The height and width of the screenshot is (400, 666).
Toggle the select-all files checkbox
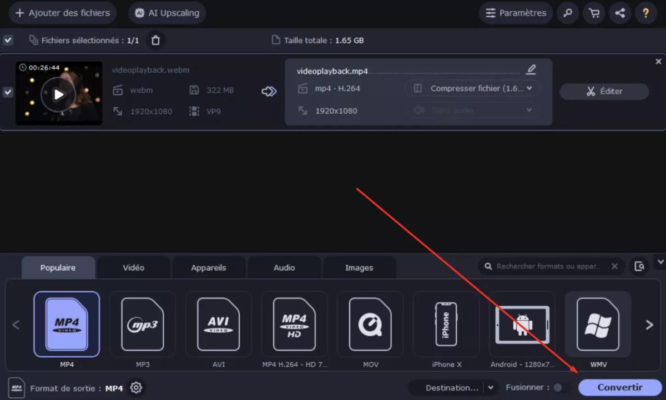[x=8, y=40]
